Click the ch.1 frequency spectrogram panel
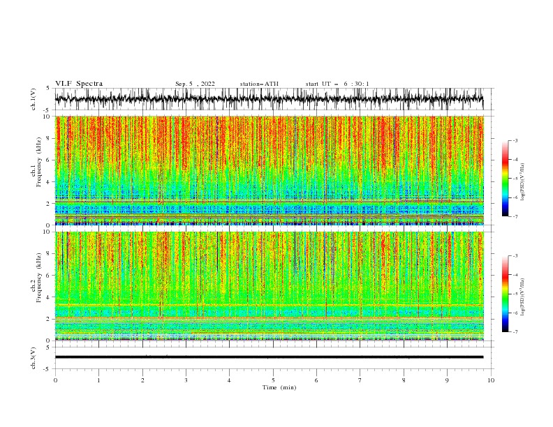Image resolution: width=553 pixels, height=427 pixels. 270,170
